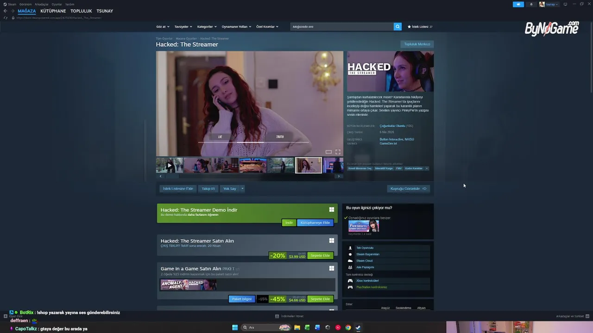
Task: Go forward with the Steam forward arrow
Action: coord(12,11)
